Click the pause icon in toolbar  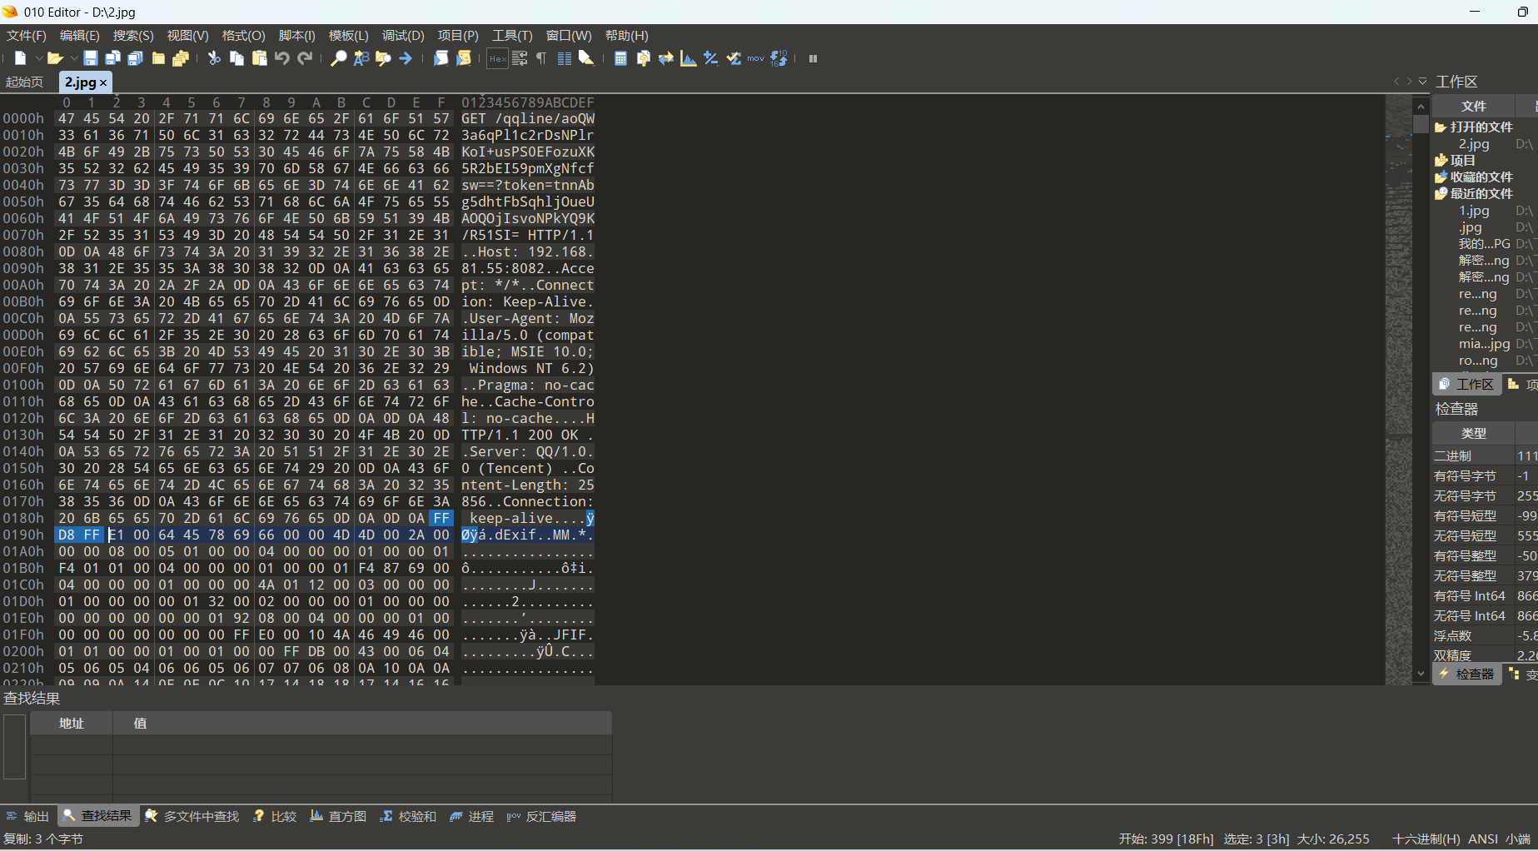pyautogui.click(x=813, y=58)
